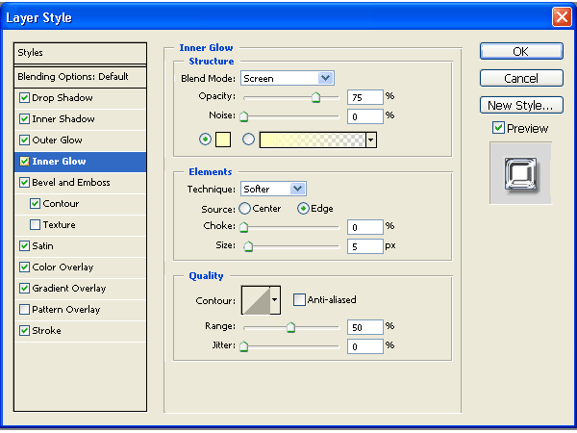
Task: Click the layer style preview thumbnail
Action: (522, 173)
